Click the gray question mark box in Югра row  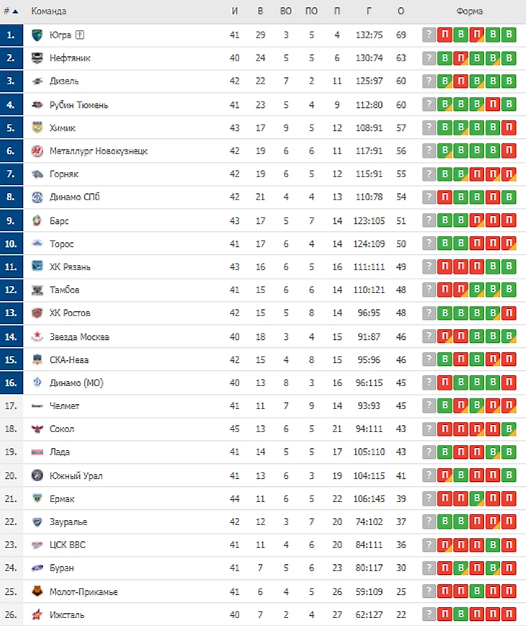point(429,35)
